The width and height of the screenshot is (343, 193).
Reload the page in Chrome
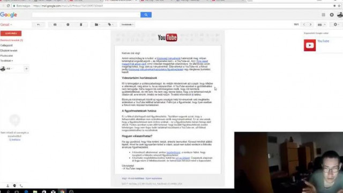[x=8, y=6]
